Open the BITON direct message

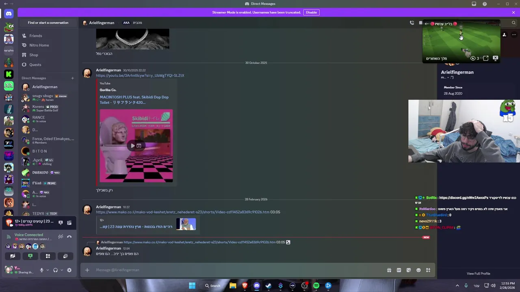pos(48,151)
